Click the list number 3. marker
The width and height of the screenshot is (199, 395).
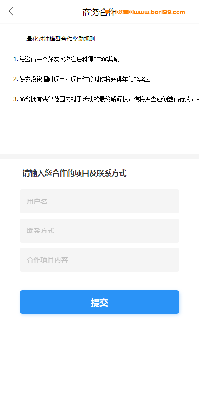(x=16, y=99)
